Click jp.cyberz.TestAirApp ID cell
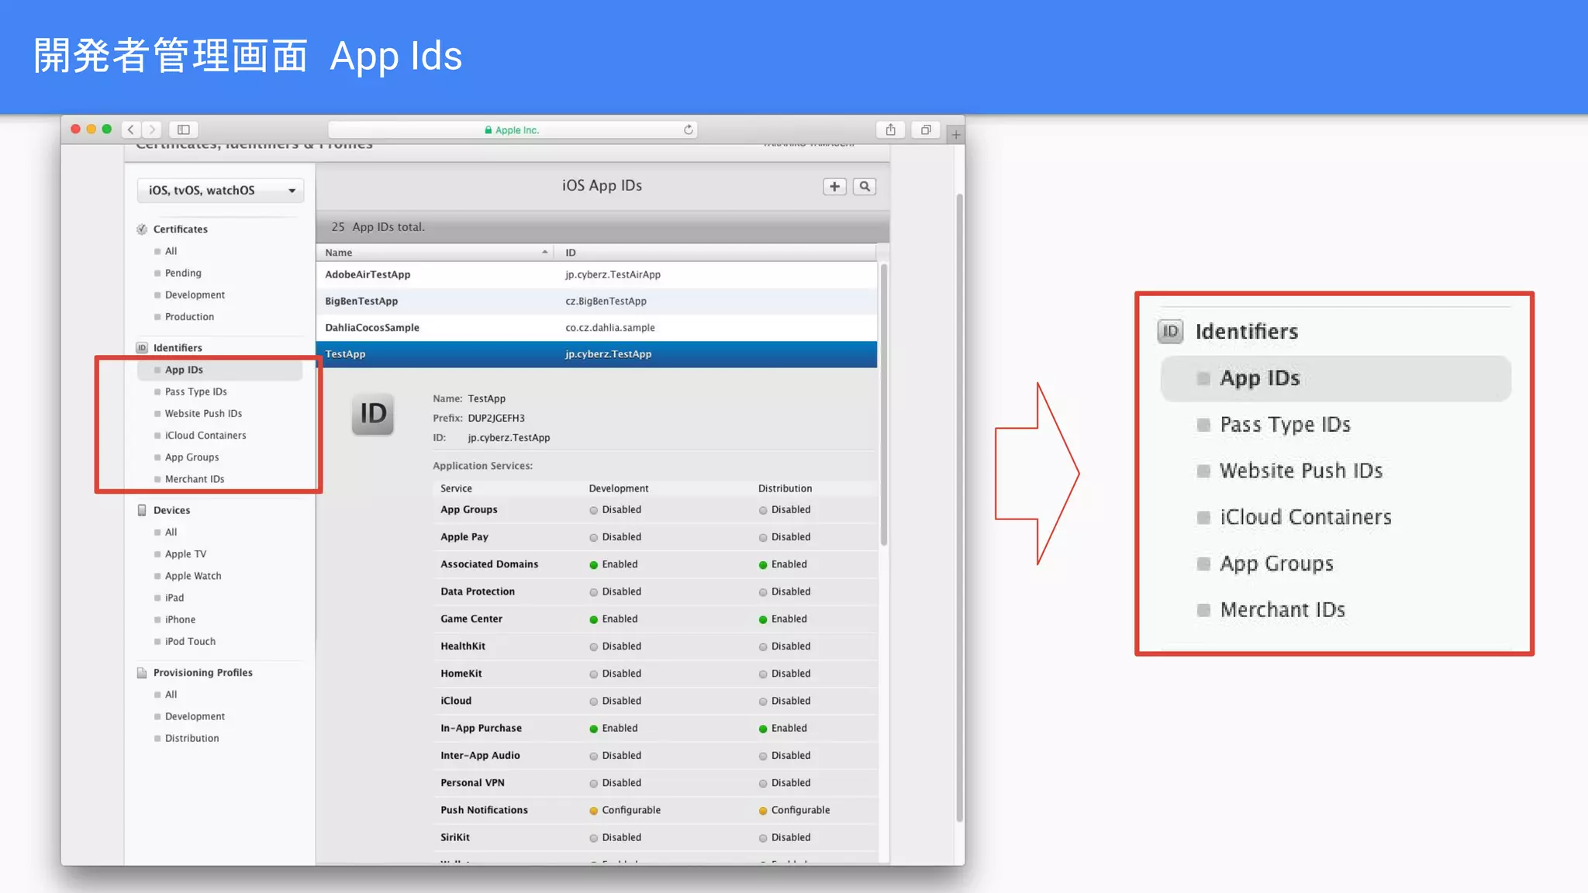This screenshot has height=893, width=1588. (x=613, y=274)
